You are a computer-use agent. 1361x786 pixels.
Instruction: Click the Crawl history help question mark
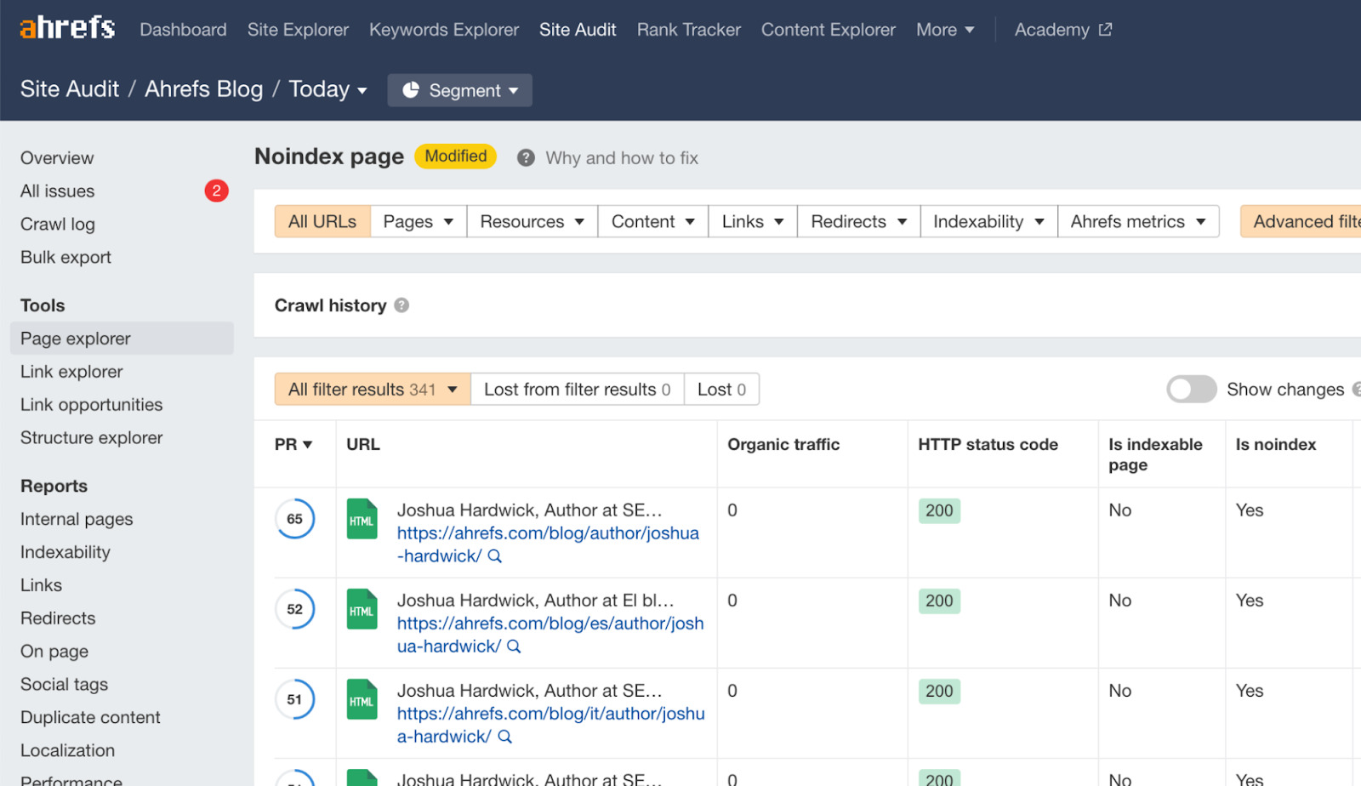(x=401, y=305)
